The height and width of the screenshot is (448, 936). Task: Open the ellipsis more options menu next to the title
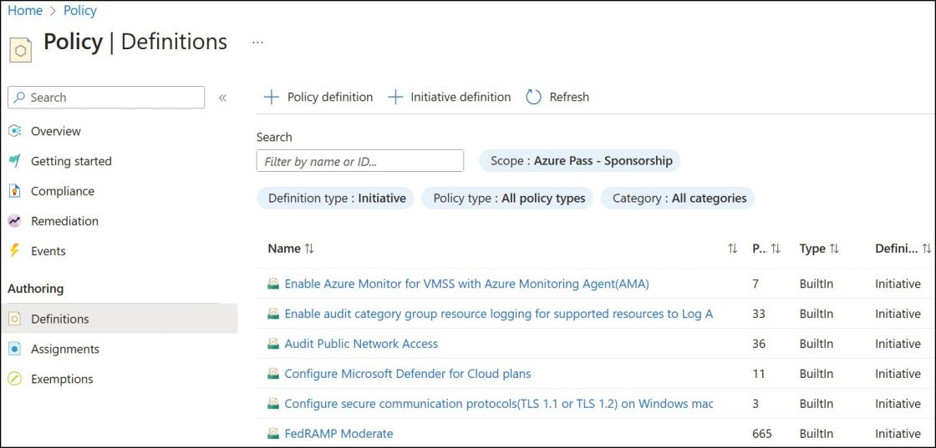tap(257, 43)
